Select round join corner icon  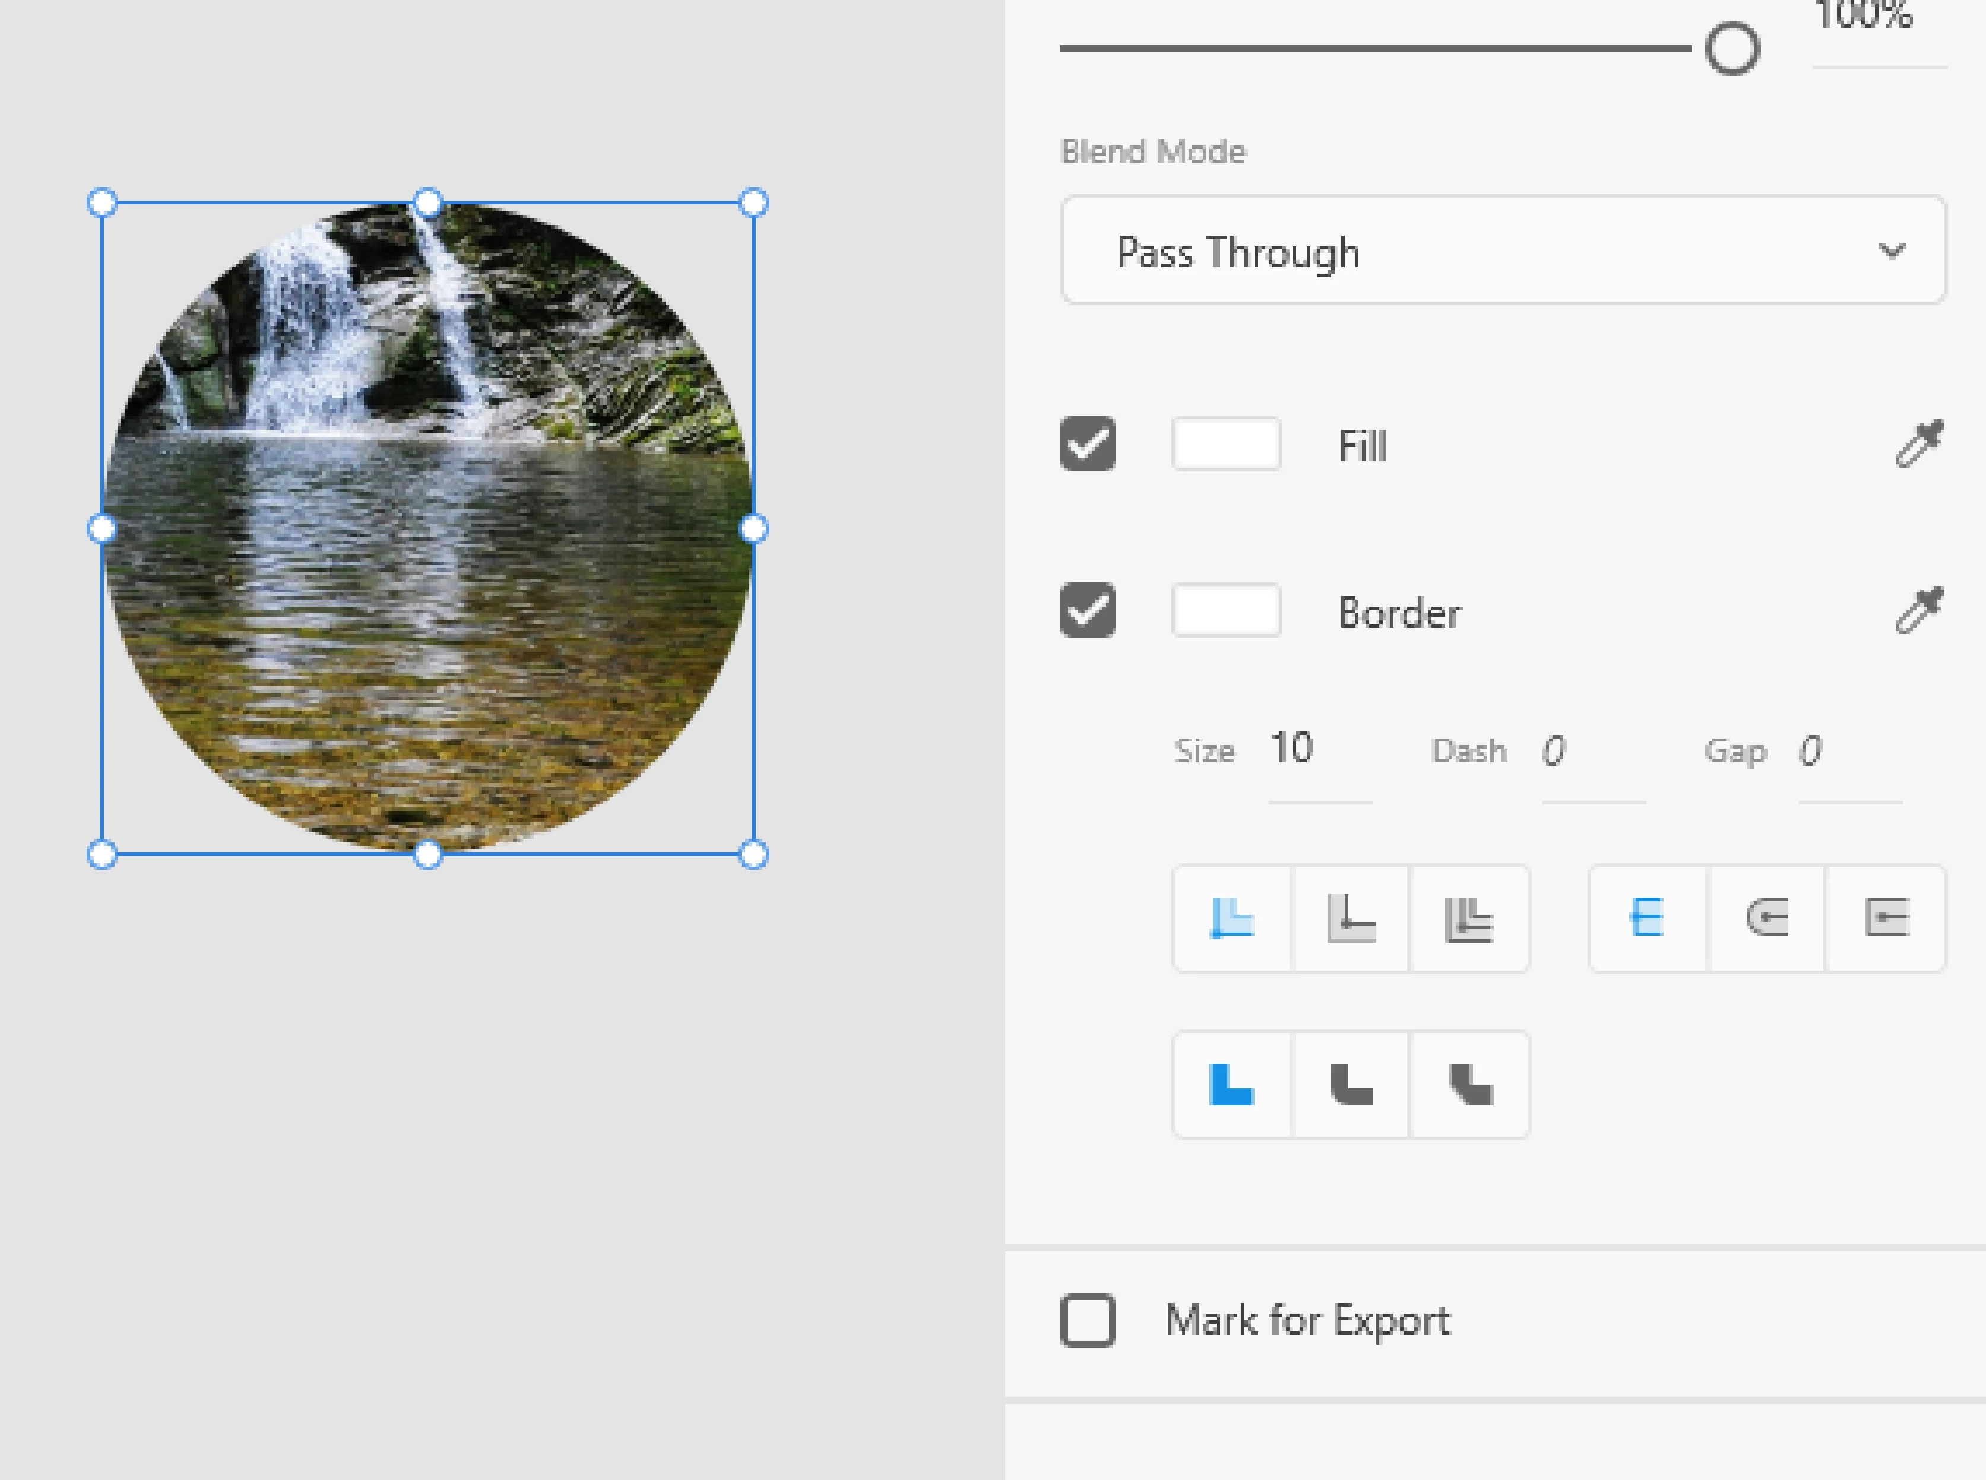[1351, 1085]
